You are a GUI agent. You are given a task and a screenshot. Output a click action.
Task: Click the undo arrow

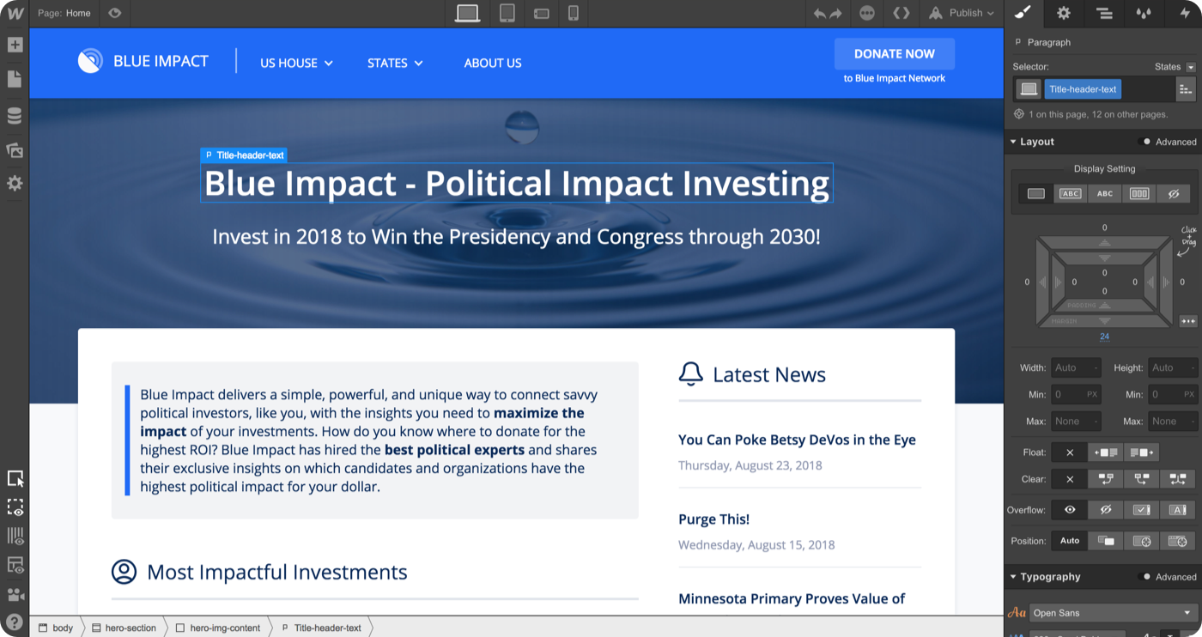(x=820, y=13)
